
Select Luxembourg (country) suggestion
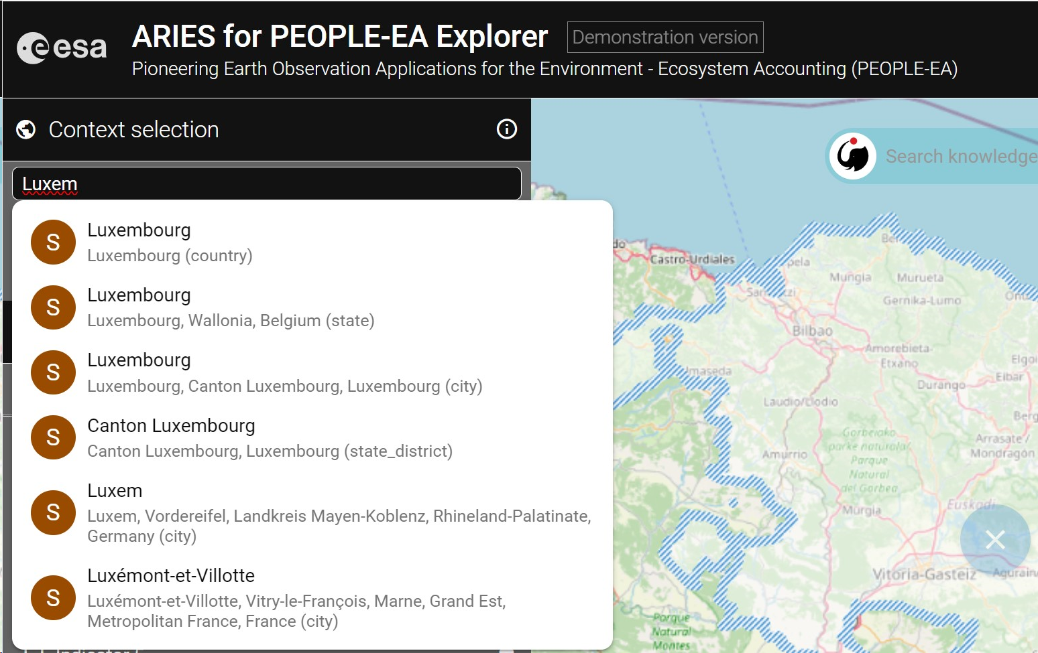click(x=312, y=242)
